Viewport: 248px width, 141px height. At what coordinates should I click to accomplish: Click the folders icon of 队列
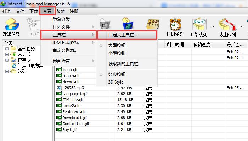[x=13, y=71]
